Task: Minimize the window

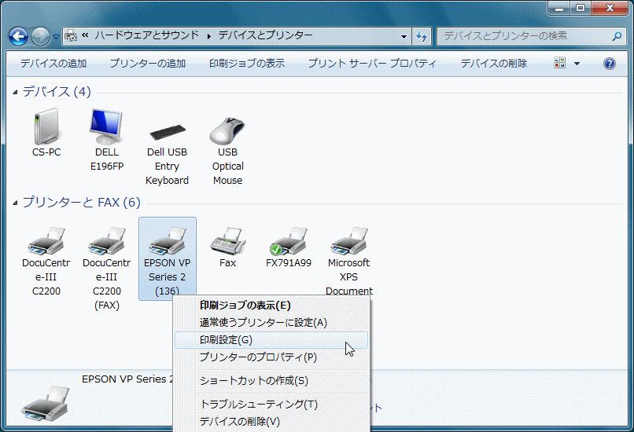Action: coord(559,8)
